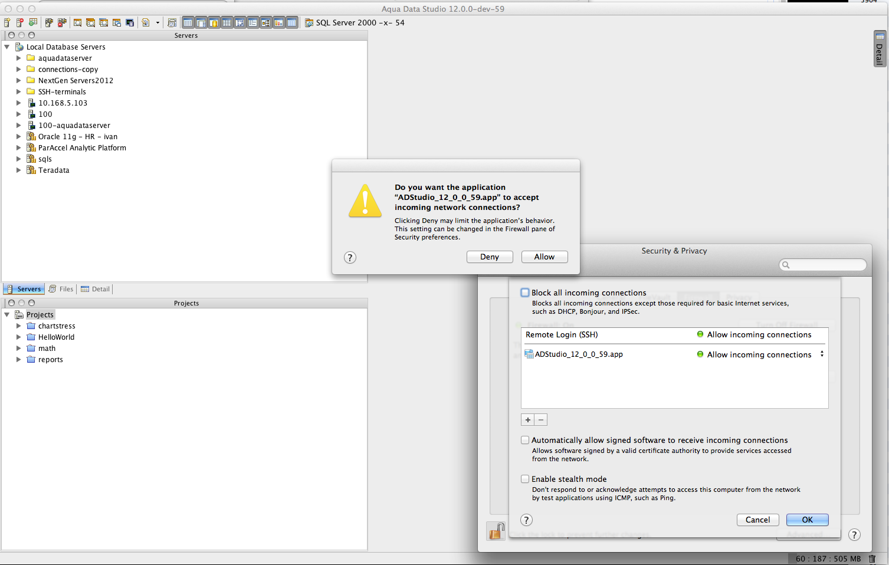Image resolution: width=889 pixels, height=565 pixels.
Task: Click Cancel in firewall options sheet
Action: tap(757, 520)
